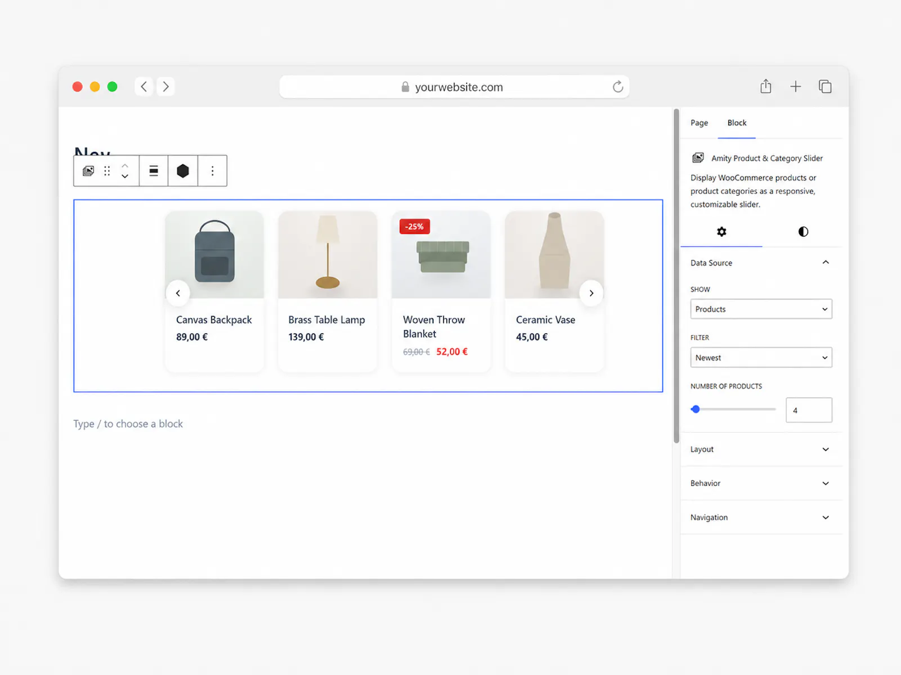Open block options three-dot menu
Screen dimensions: 901x675
(x=212, y=171)
